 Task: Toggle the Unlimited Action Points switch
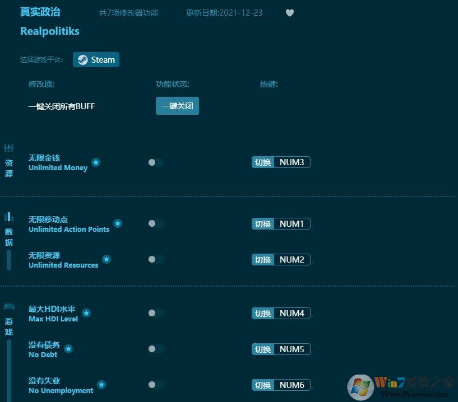tap(152, 223)
